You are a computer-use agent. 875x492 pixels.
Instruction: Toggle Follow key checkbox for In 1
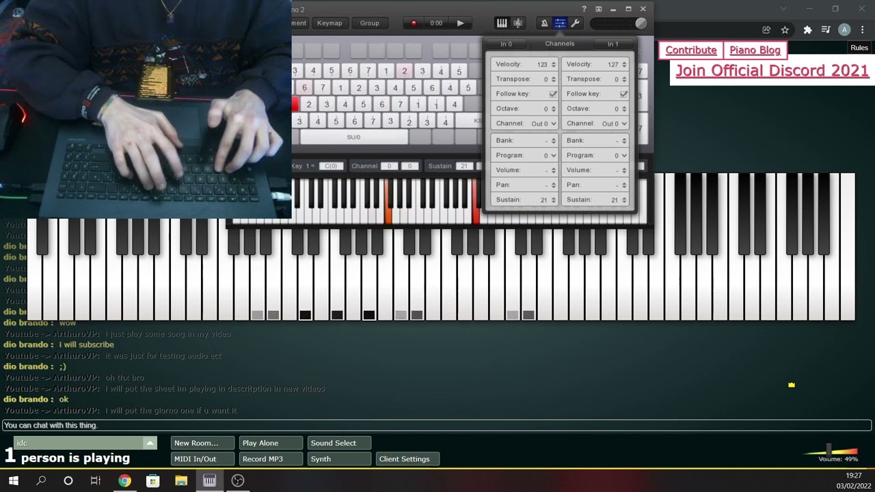[623, 94]
